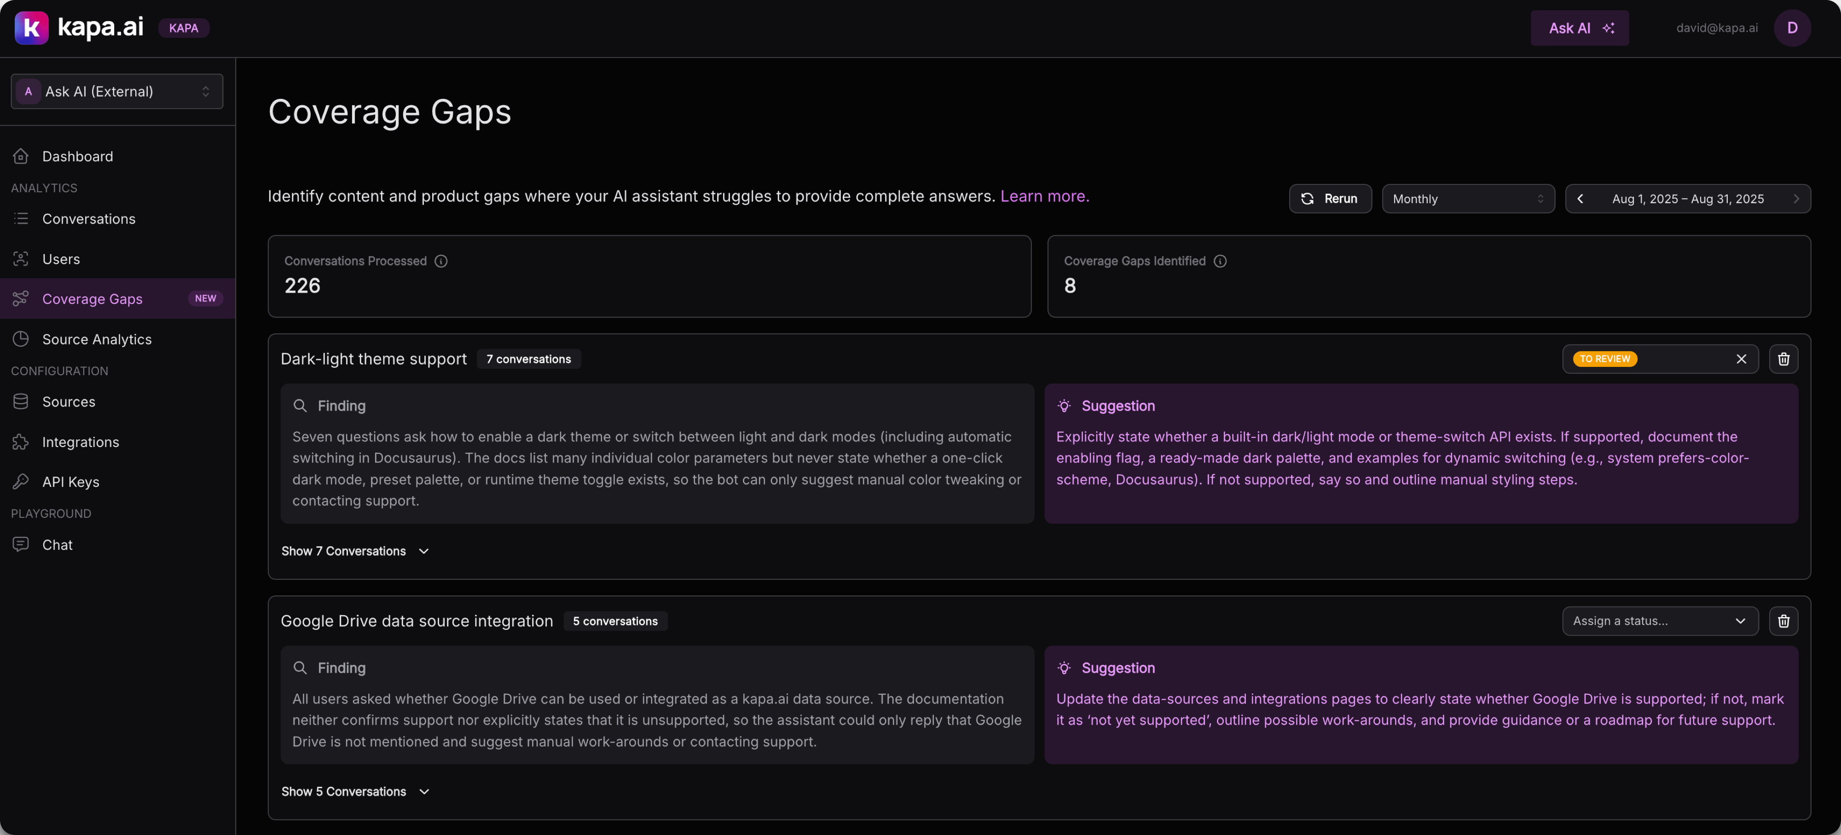Expand Show 5 Conversations
Screen dimensions: 1841x835
[354, 791]
